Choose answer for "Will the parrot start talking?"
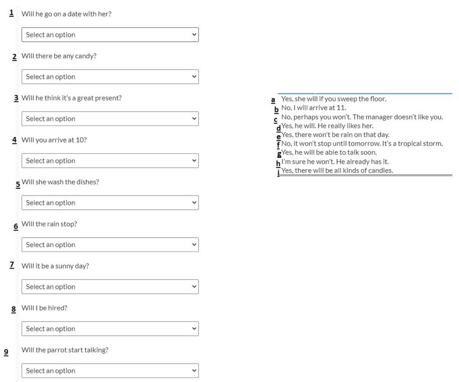The width and height of the screenshot is (459, 382). pos(110,371)
